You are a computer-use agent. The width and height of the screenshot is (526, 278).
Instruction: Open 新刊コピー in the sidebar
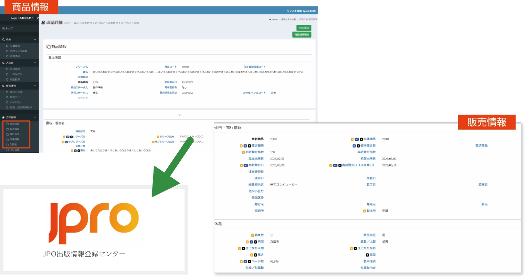click(x=16, y=97)
